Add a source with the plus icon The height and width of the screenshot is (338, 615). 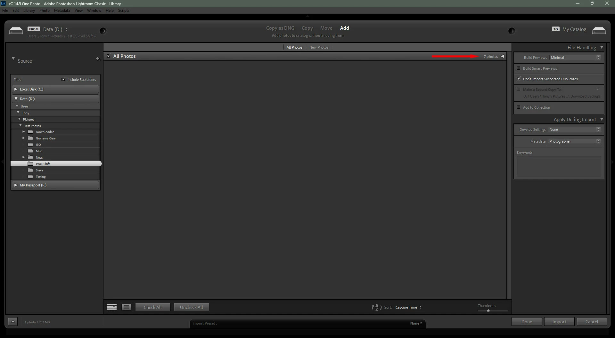point(98,59)
